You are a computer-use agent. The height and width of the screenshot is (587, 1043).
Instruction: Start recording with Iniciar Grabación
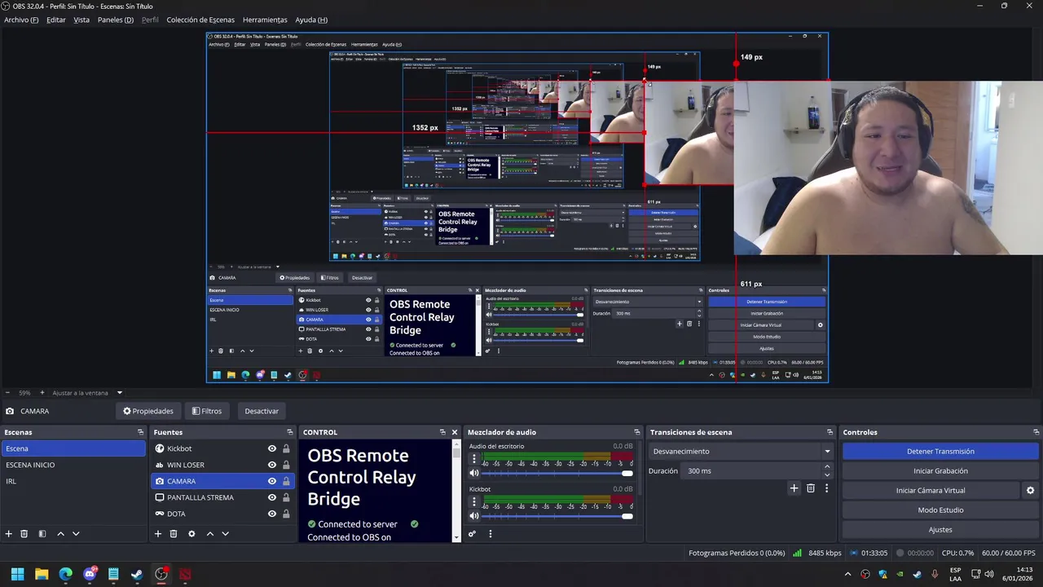tap(940, 471)
